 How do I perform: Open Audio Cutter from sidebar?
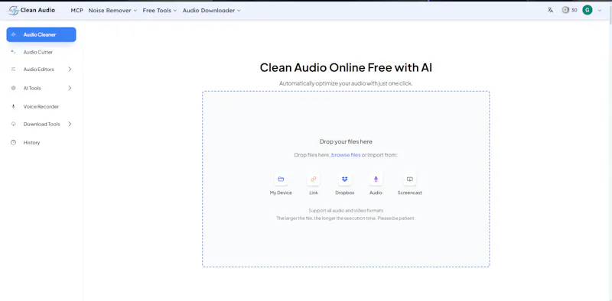[37, 52]
